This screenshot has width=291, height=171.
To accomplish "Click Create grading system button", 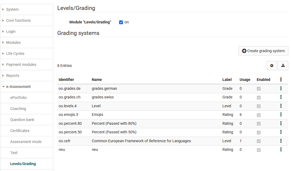I will click(263, 51).
